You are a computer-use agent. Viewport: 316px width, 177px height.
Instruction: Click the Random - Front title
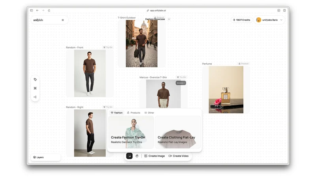click(x=75, y=48)
